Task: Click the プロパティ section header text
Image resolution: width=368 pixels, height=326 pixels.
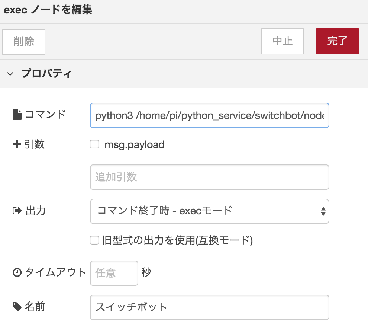Action: tap(46, 74)
